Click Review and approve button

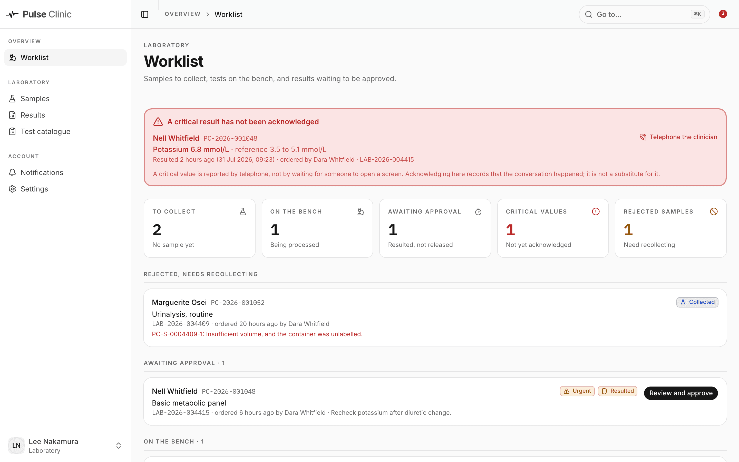tap(681, 393)
